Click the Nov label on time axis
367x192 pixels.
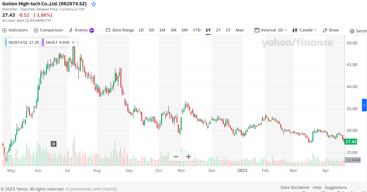[181, 170]
